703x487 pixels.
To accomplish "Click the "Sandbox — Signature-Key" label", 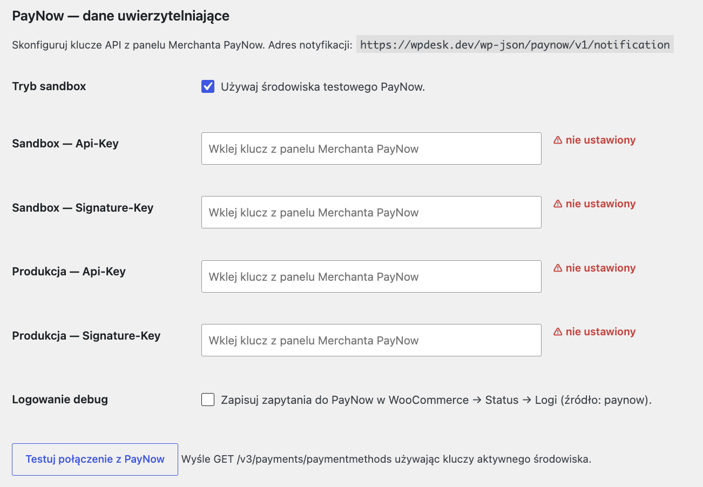I will [83, 207].
